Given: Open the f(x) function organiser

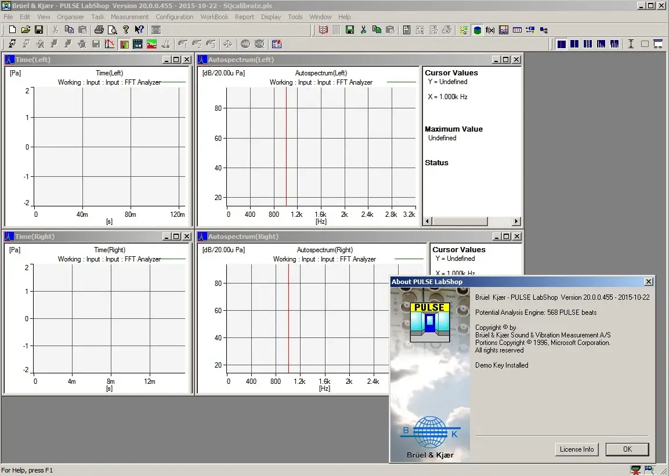Looking at the screenshot, I should click(x=490, y=30).
